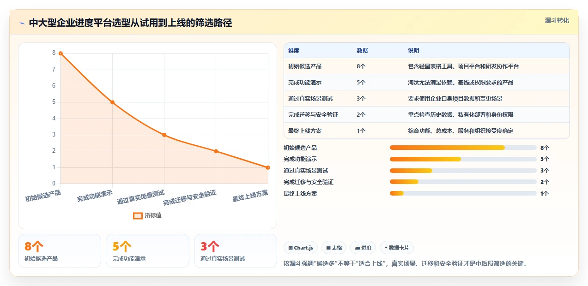
Task: Click the 初始候选产品 progress bar
Action: pos(463,148)
